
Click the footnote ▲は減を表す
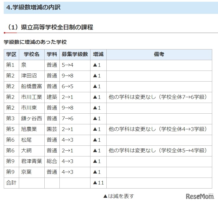click(x=119, y=196)
